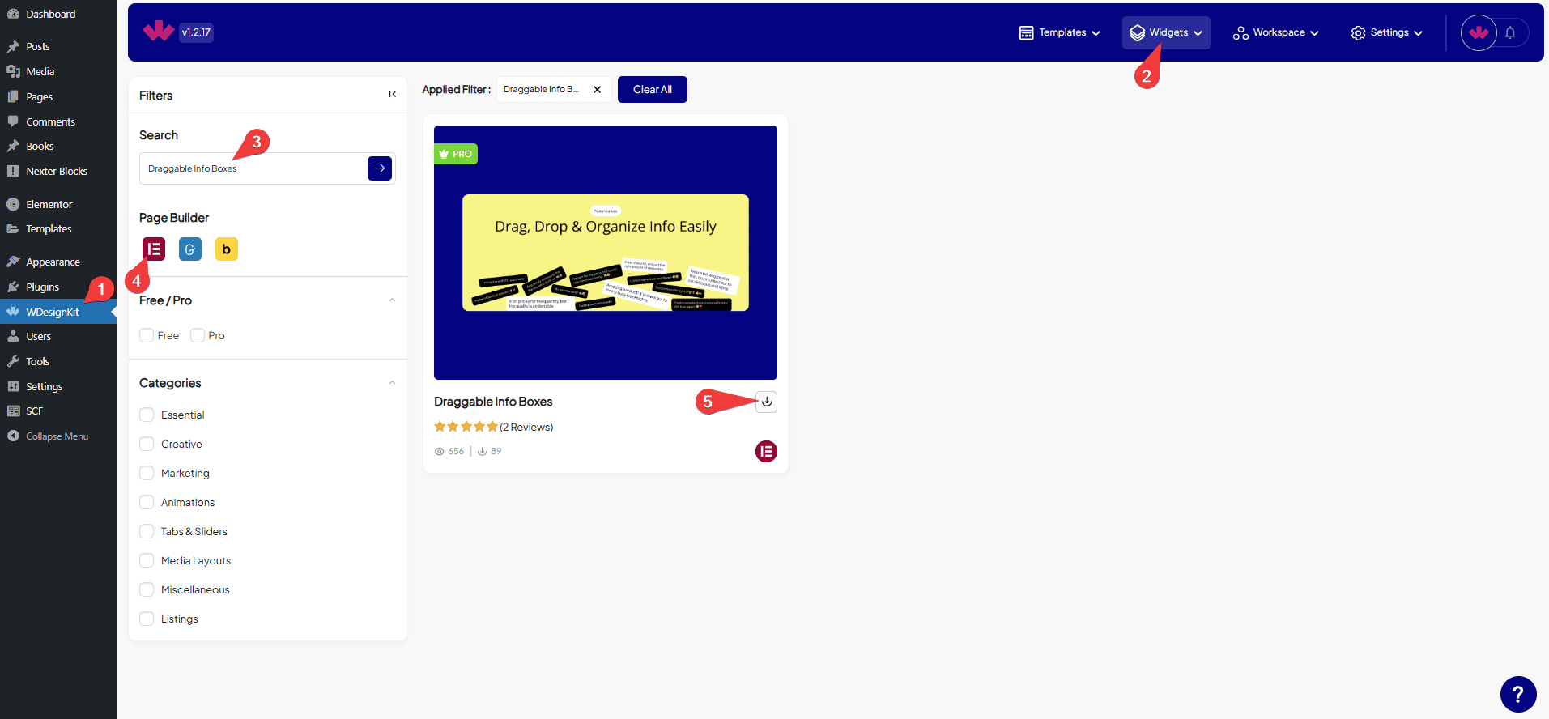Click the WDesignKit logo in header
Viewport: 1549px width, 719px height.
(158, 32)
